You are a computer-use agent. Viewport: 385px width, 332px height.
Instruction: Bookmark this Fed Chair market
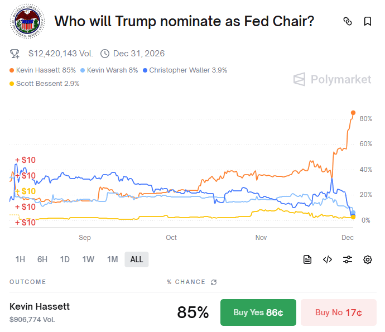368,22
